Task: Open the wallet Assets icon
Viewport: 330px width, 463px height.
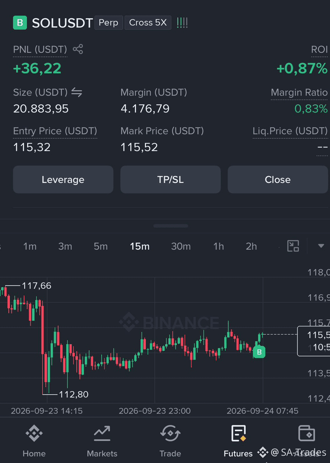Action: click(307, 433)
